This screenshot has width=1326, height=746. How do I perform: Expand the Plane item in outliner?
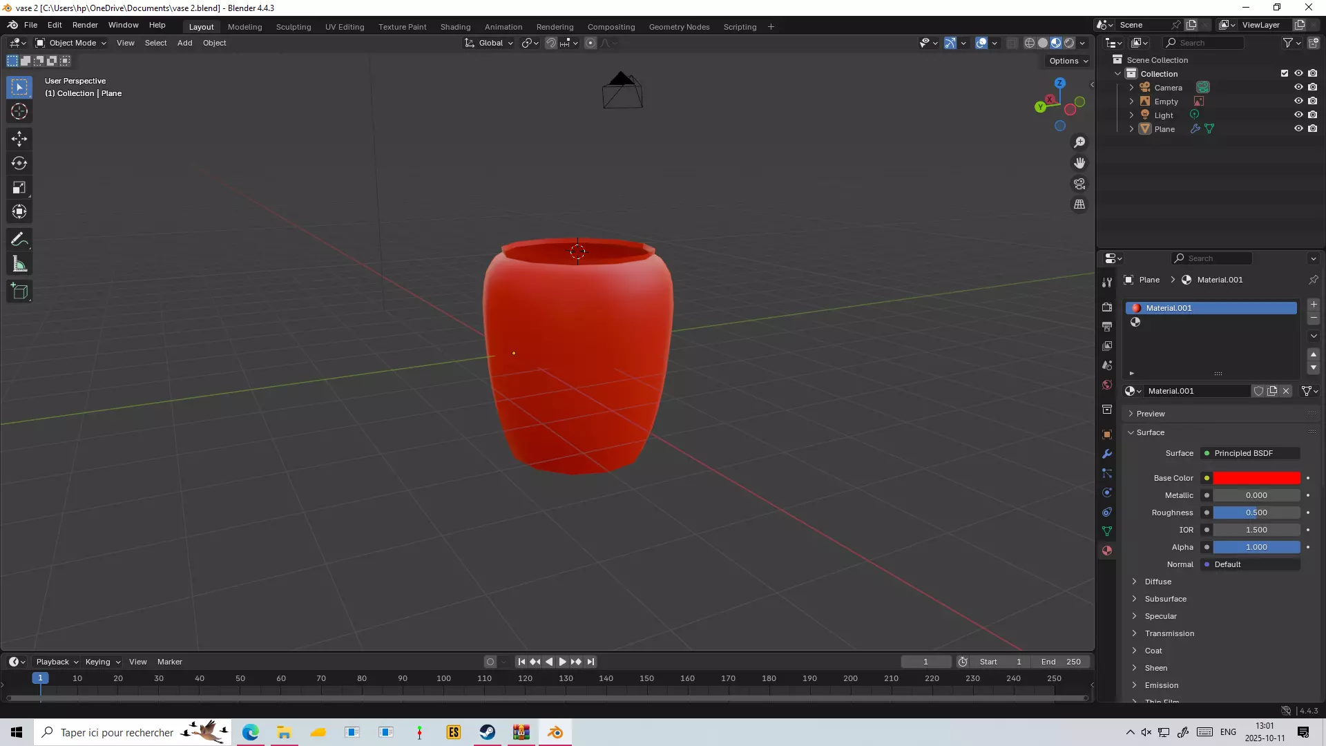(x=1131, y=129)
